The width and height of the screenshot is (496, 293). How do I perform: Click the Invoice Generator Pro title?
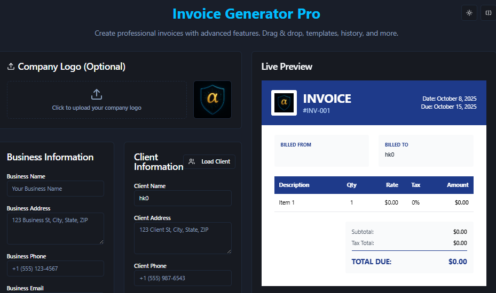pos(247,14)
